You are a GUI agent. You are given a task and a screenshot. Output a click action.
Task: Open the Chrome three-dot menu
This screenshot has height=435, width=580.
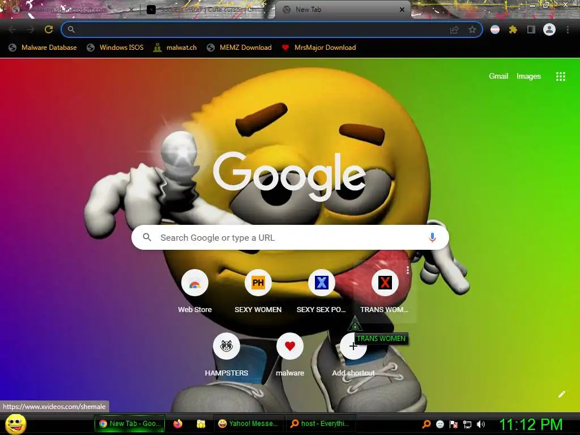pyautogui.click(x=568, y=29)
